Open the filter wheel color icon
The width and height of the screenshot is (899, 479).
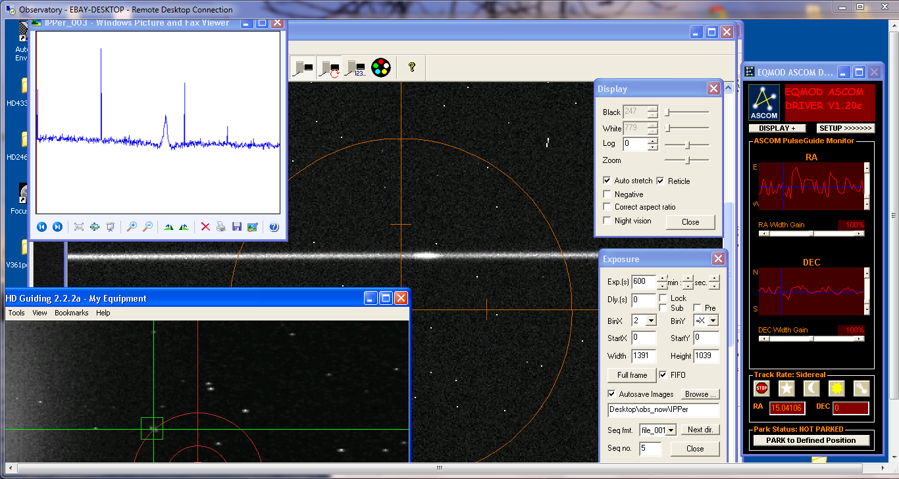[x=381, y=67]
